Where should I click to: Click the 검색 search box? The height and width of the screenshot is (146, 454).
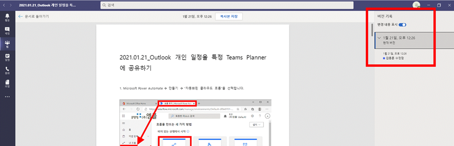[x=227, y=5]
